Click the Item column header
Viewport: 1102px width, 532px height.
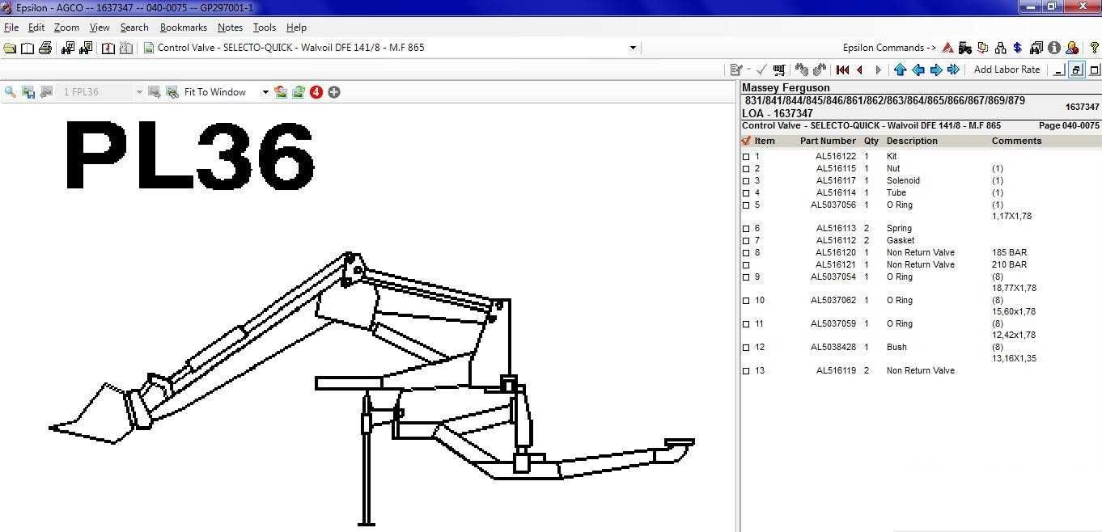(765, 141)
